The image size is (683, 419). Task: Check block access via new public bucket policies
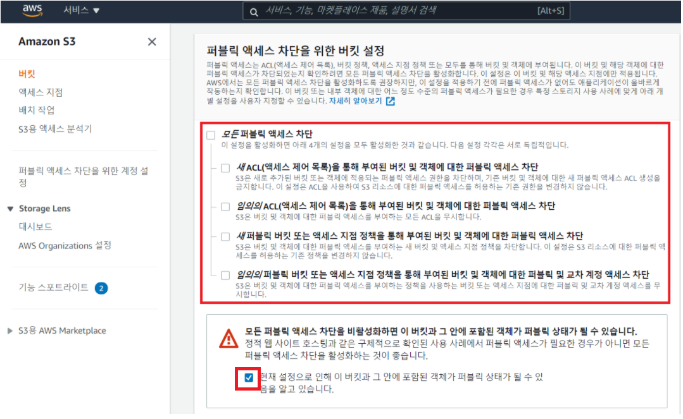(x=225, y=237)
